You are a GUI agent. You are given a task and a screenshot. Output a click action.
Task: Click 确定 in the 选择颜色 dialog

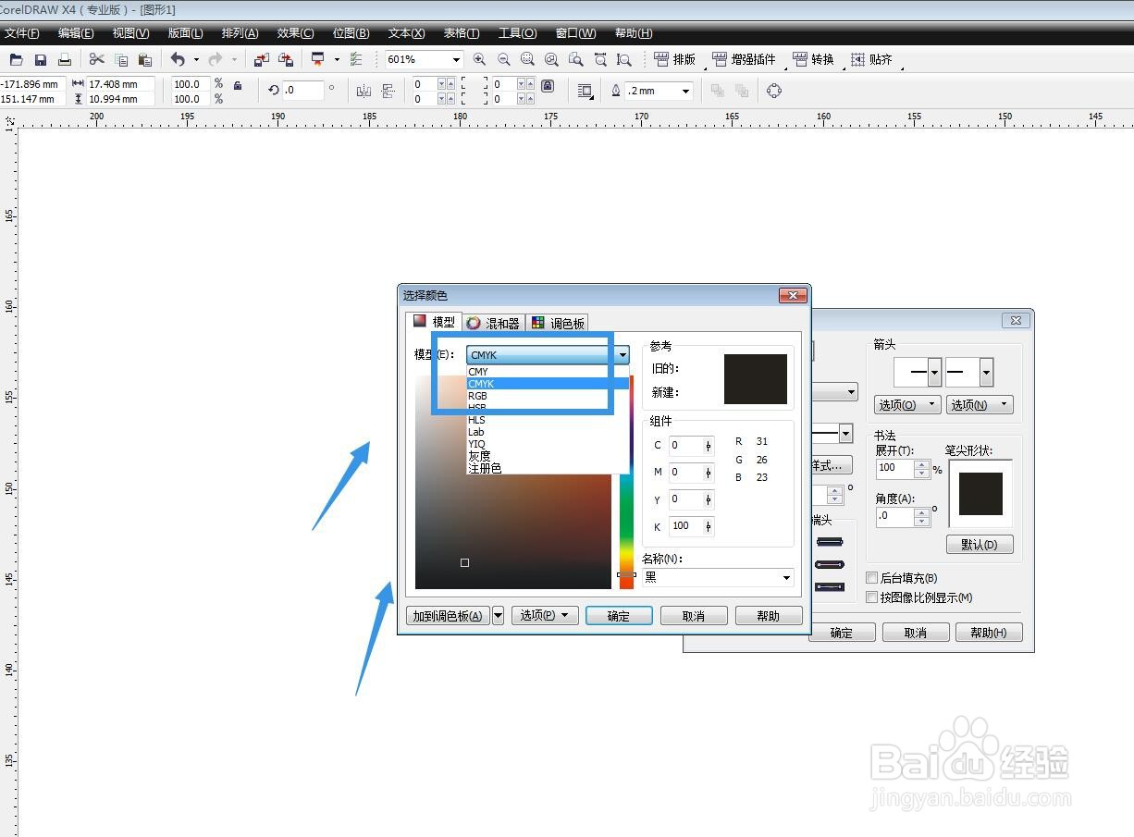coord(619,616)
